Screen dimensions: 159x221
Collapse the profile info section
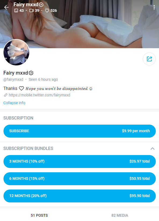(14, 103)
